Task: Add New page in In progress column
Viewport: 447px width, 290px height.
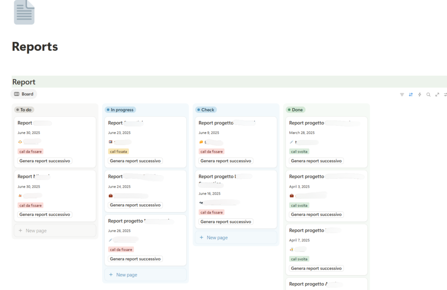Action: 145,275
